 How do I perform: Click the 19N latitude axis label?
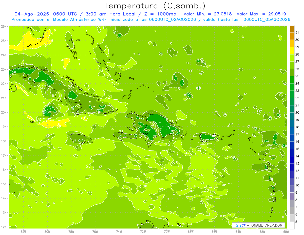click(4, 126)
